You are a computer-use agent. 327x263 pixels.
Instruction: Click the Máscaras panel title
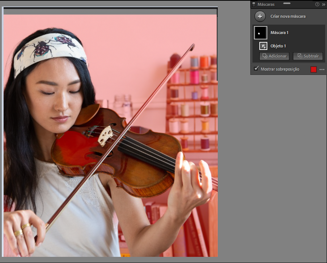(266, 4)
